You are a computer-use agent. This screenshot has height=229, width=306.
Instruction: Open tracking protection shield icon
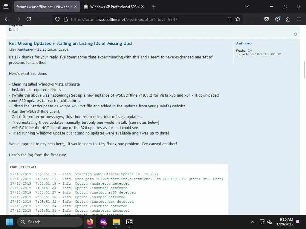[x=57, y=19]
